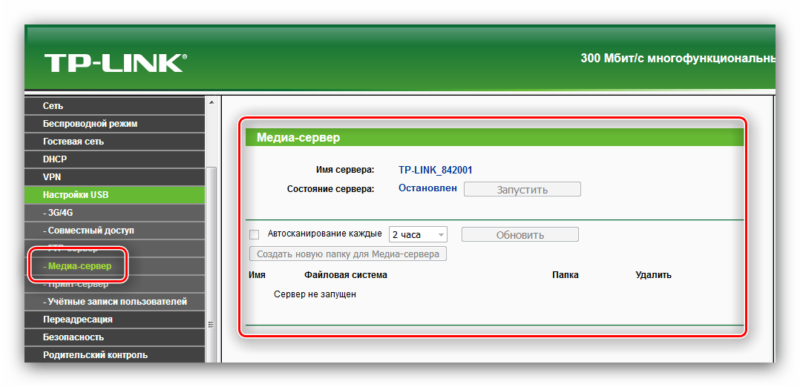Select the Медиа-сервер submenu item
The width and height of the screenshot is (800, 387).
pyautogui.click(x=77, y=266)
